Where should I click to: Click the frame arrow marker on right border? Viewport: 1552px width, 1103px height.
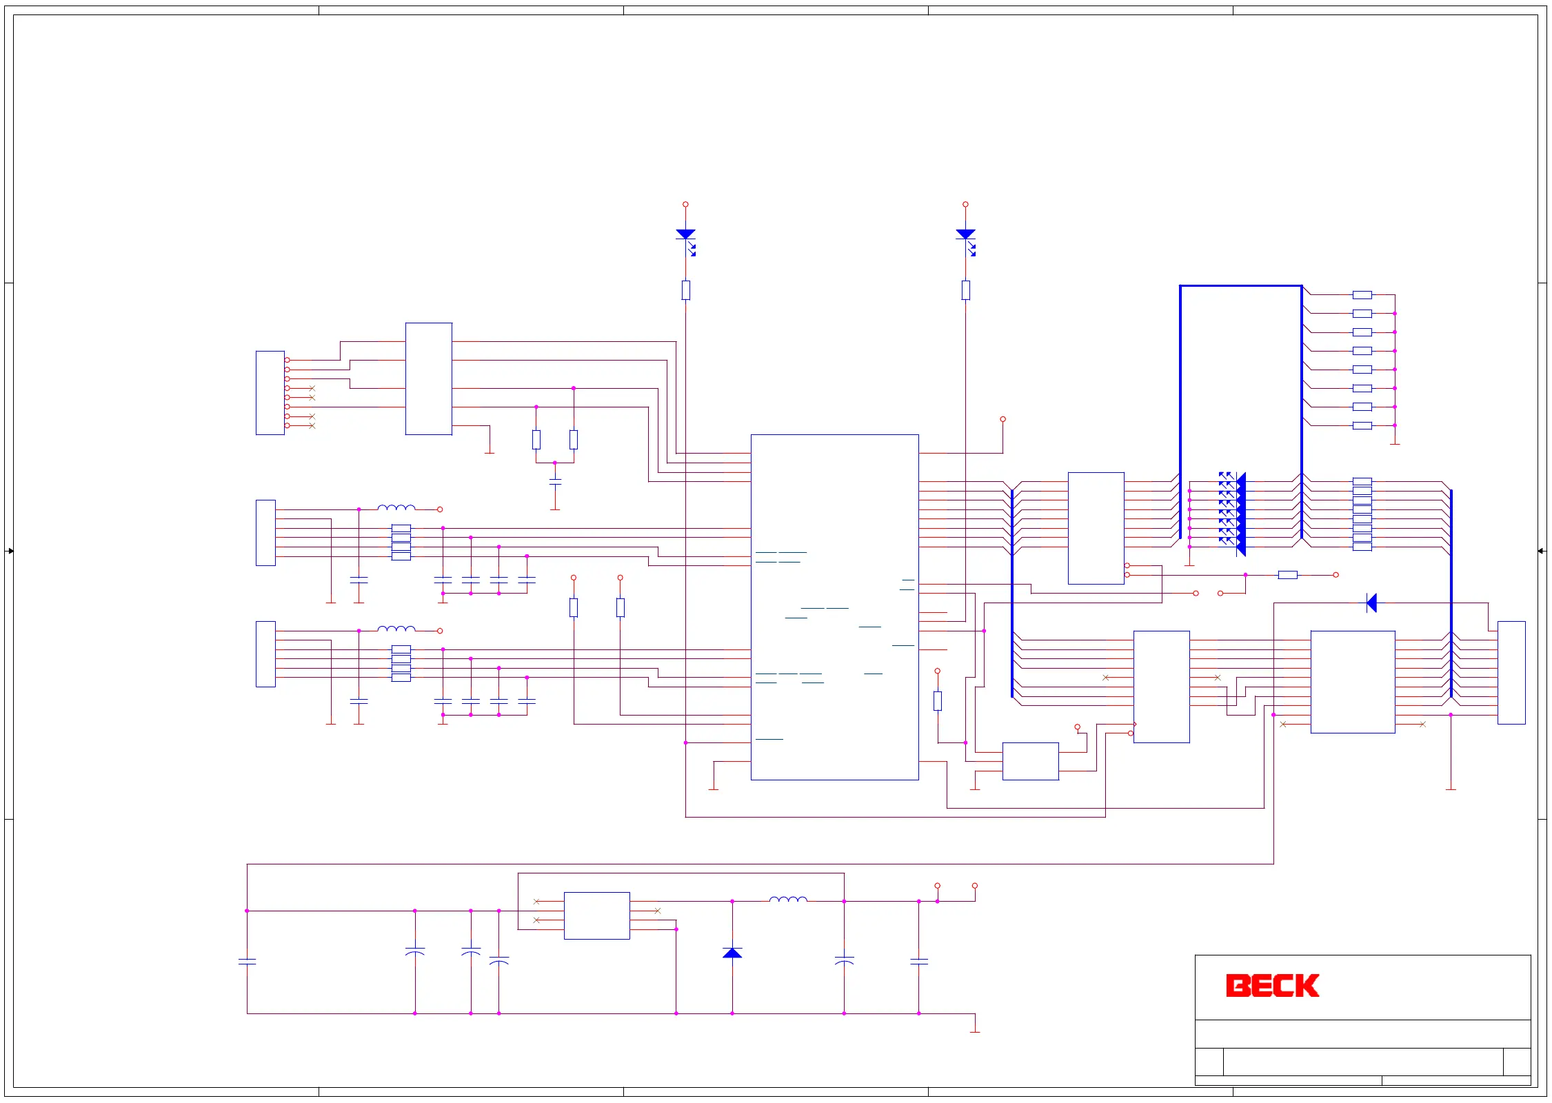click(x=1542, y=551)
